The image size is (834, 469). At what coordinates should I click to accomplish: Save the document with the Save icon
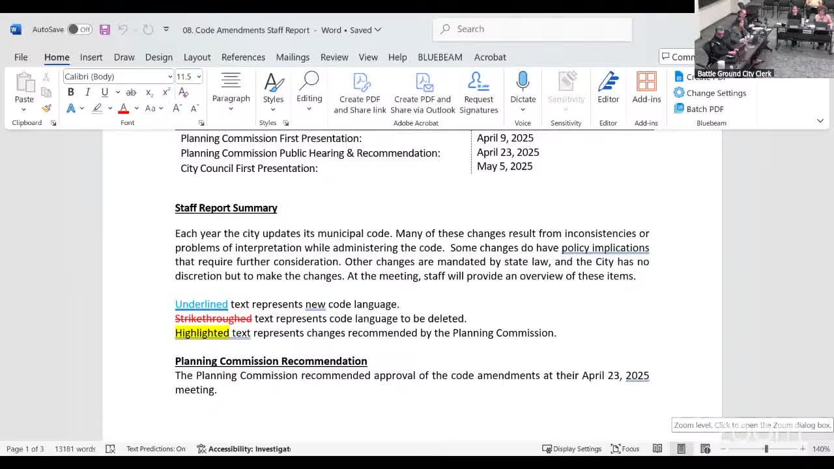(105, 29)
